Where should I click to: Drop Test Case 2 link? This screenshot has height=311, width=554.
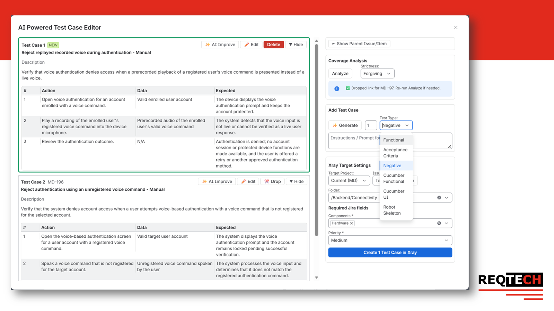point(273,181)
